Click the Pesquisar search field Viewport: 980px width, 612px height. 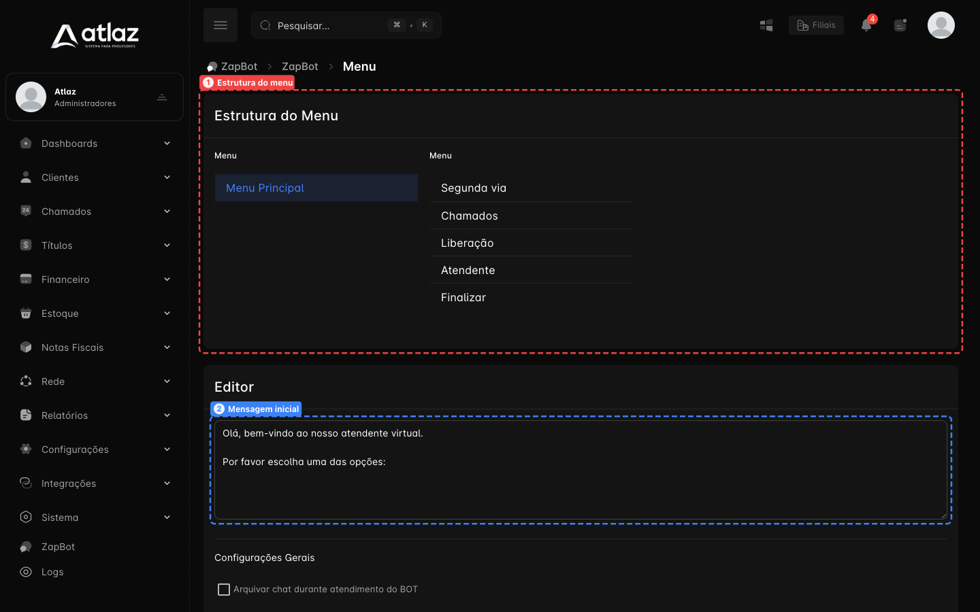click(x=346, y=25)
